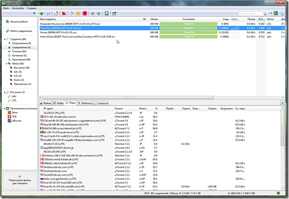Click the yellow Pause torrent icon
Viewport: 289px width, 199px height.
(78, 13)
